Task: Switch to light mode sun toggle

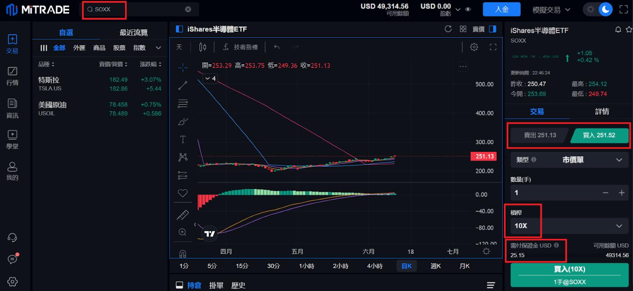Action: click(591, 9)
